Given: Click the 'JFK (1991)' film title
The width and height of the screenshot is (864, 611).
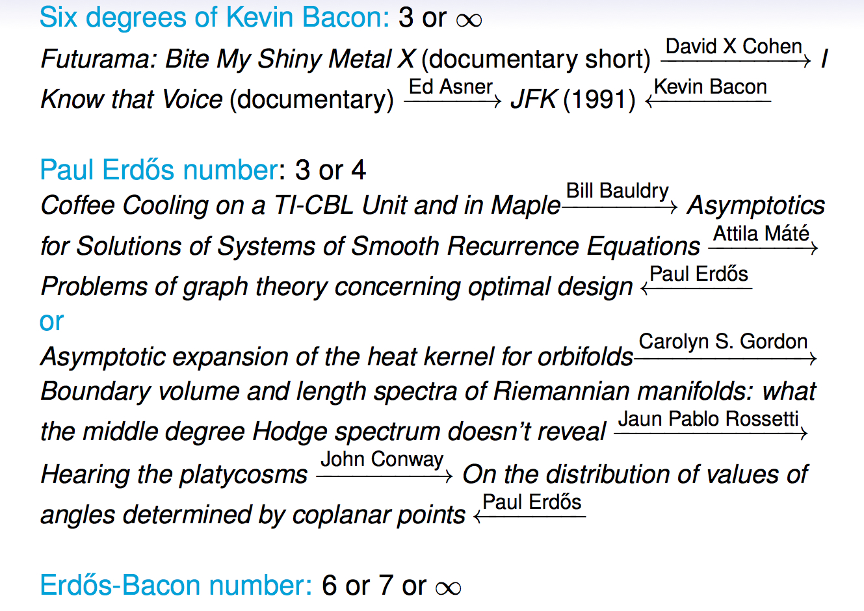Looking at the screenshot, I should [573, 99].
